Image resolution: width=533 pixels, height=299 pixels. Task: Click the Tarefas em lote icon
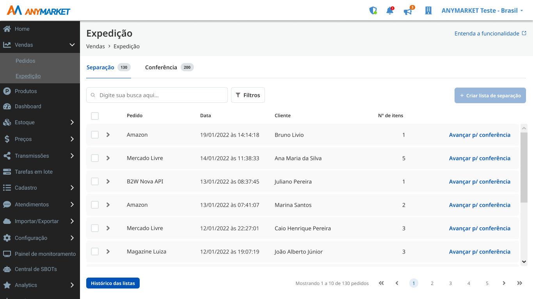click(7, 172)
